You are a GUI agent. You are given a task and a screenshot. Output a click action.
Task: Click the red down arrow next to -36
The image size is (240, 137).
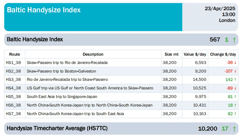(235, 63)
